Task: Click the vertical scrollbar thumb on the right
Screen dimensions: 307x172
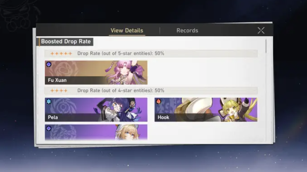Action: 266,46
